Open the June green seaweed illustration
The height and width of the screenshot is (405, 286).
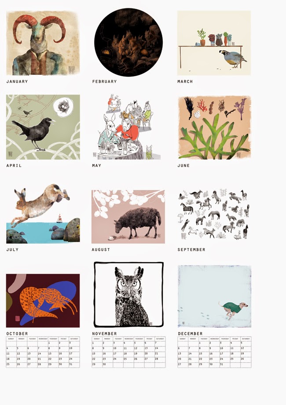pyautogui.click(x=214, y=127)
